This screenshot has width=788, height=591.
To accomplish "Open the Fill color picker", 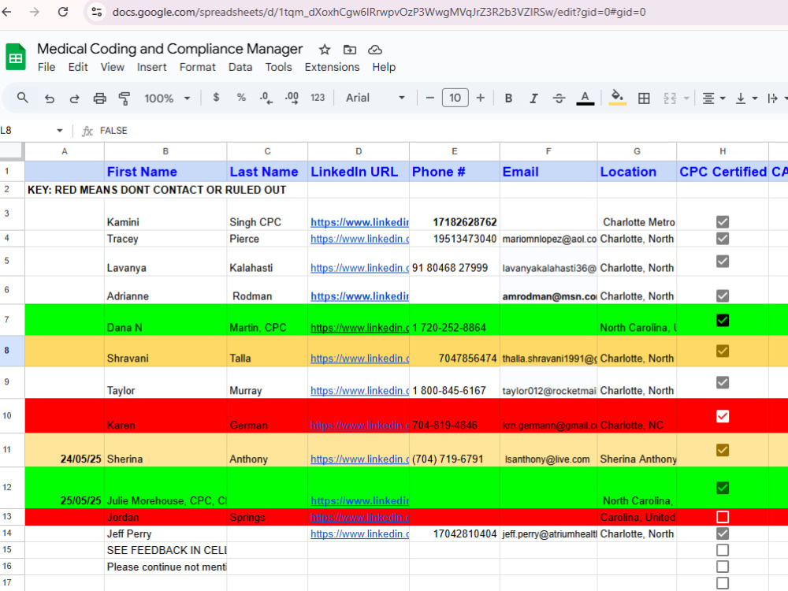I will coord(617,97).
